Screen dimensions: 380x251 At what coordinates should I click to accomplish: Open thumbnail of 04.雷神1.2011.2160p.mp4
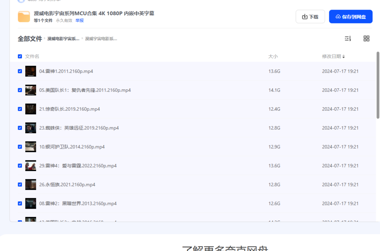pyautogui.click(x=30, y=71)
